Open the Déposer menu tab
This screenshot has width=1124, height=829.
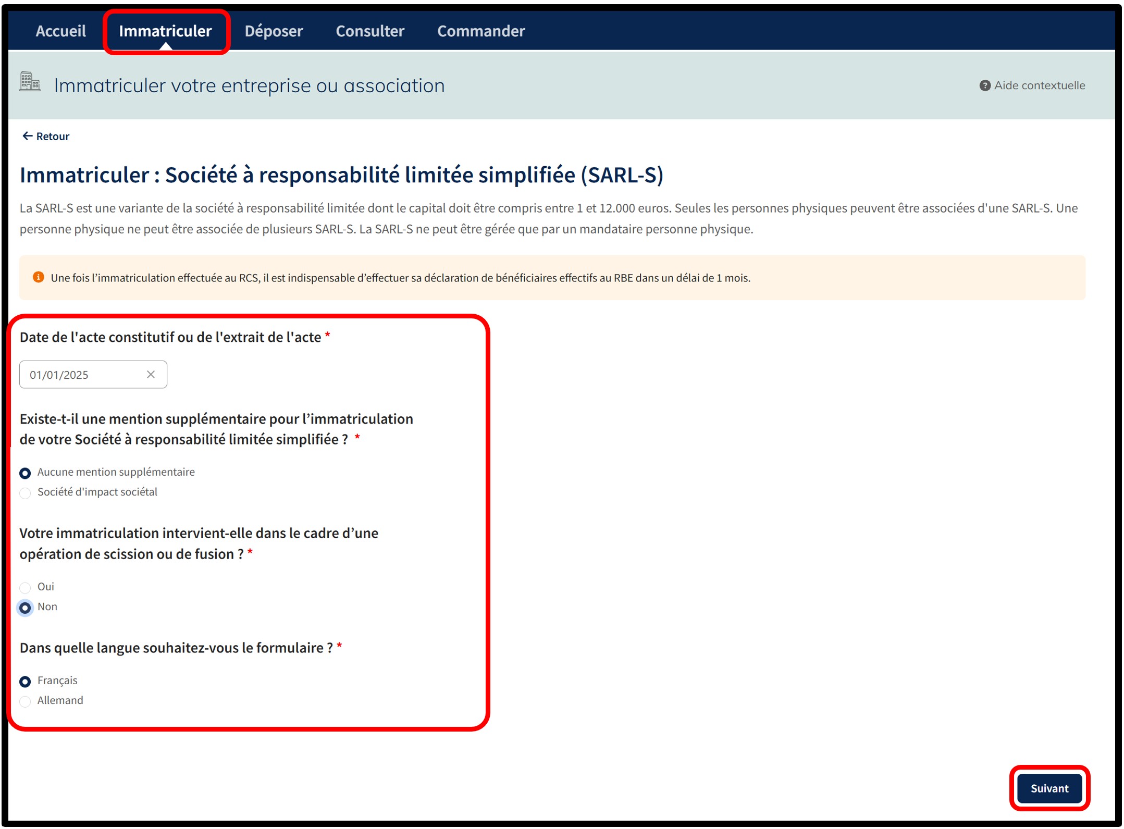pos(274,31)
